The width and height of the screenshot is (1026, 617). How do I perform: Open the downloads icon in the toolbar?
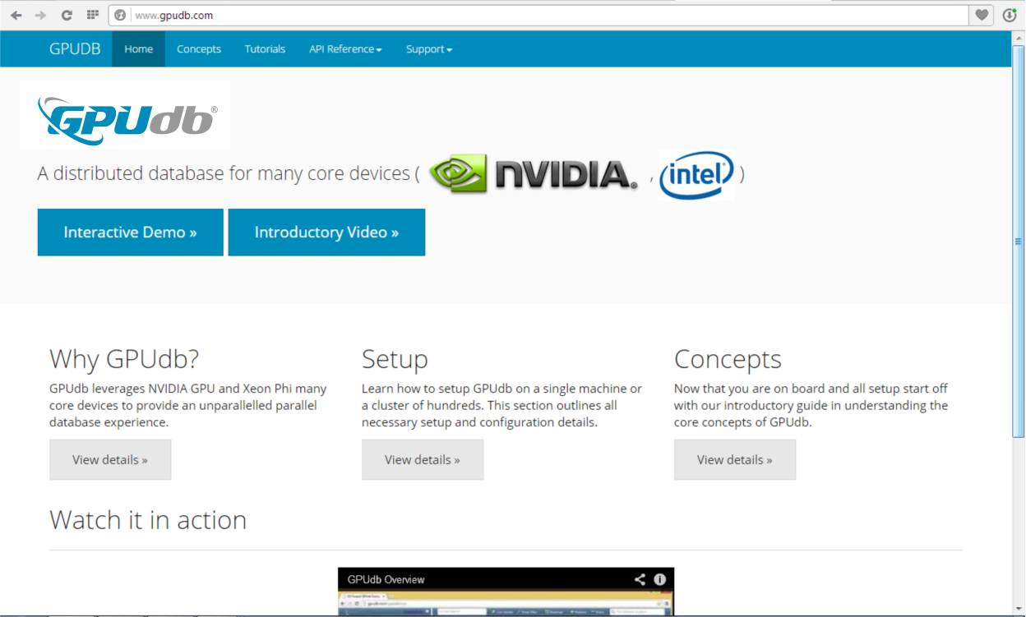(1010, 15)
